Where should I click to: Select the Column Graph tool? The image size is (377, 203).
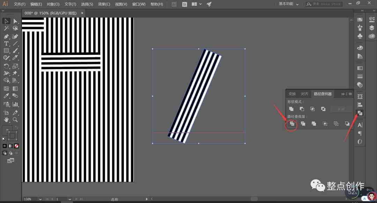pos(15,104)
